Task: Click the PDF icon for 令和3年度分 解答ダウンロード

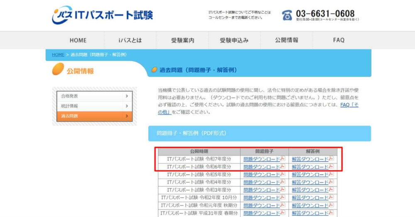Action: click(x=331, y=190)
